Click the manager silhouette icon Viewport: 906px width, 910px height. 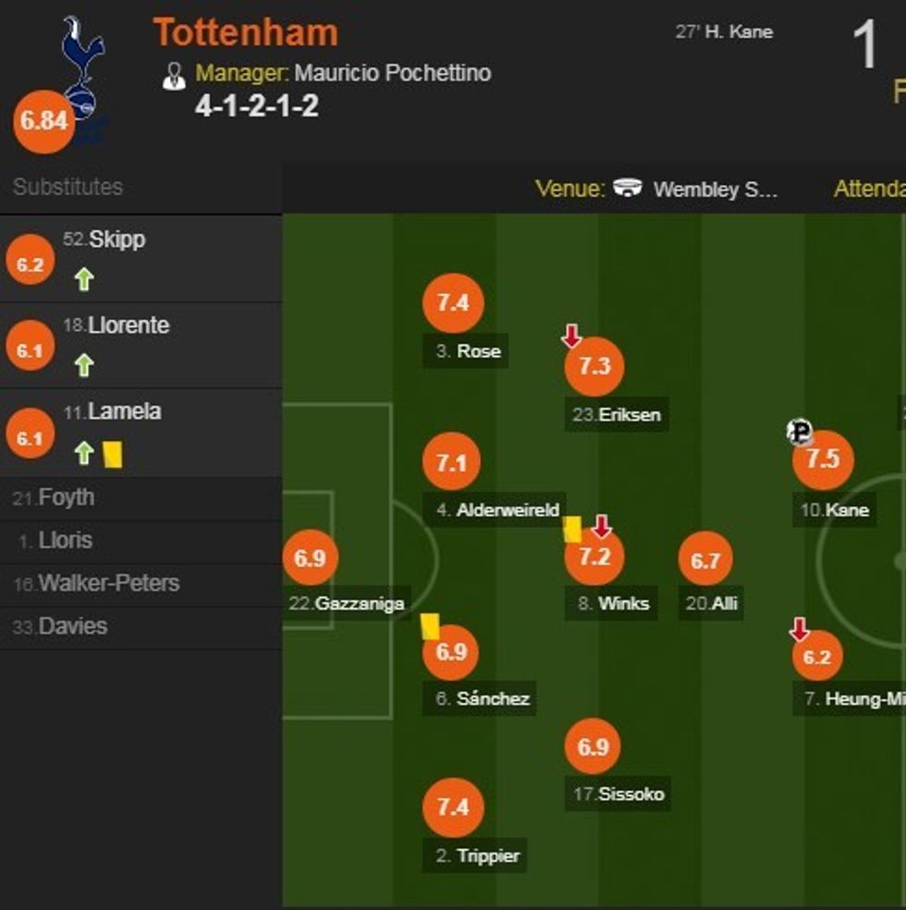click(174, 76)
